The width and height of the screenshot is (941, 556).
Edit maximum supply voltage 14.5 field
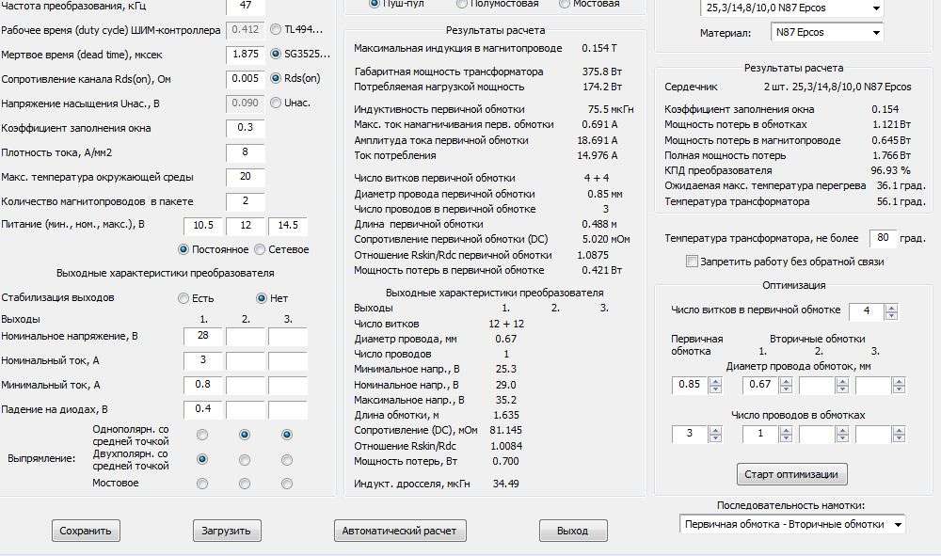287,226
